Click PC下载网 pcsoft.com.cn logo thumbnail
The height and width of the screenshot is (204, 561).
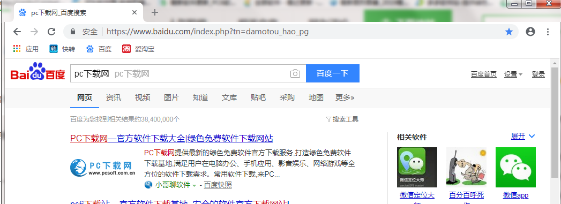(103, 168)
